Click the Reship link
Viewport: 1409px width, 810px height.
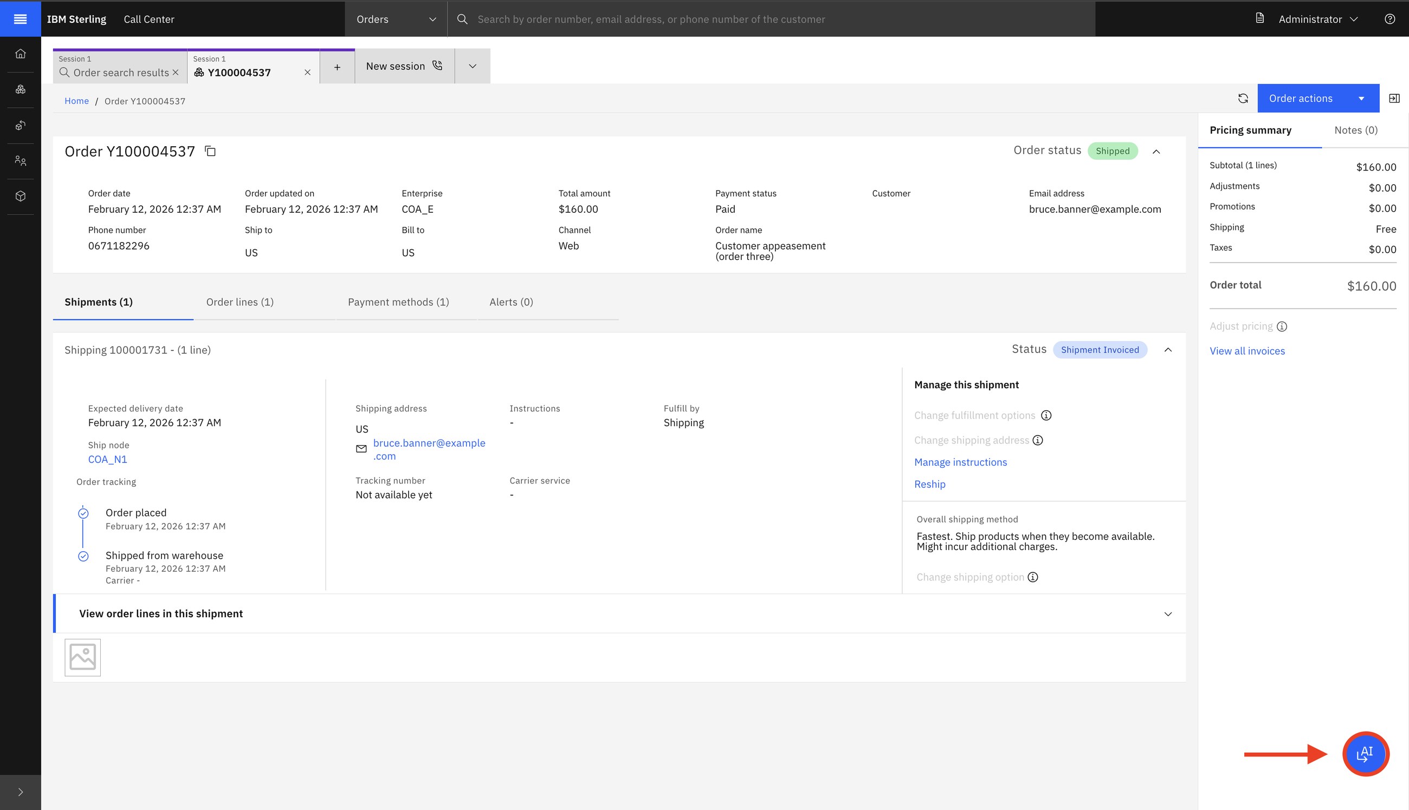tap(930, 485)
